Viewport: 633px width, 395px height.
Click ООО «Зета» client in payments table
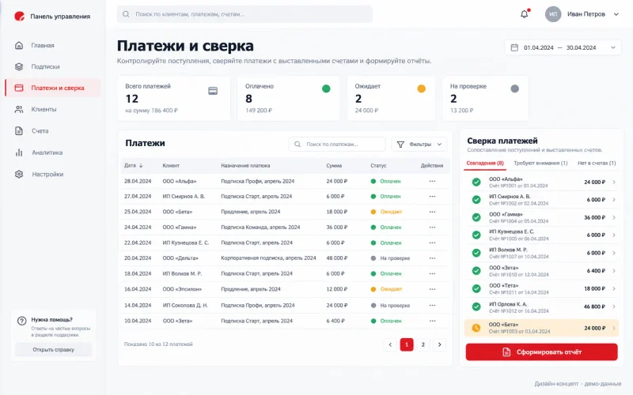177,321
